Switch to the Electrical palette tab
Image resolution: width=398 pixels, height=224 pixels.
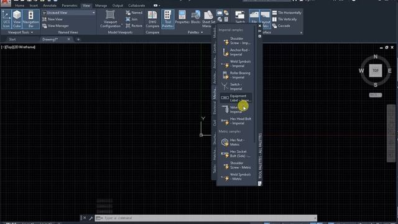215,108
